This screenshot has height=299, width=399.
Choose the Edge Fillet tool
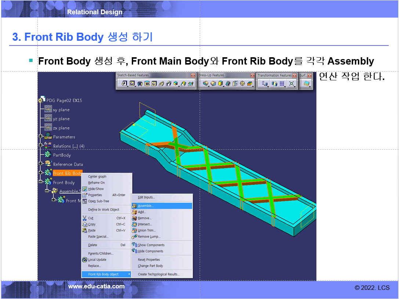(x=206, y=84)
